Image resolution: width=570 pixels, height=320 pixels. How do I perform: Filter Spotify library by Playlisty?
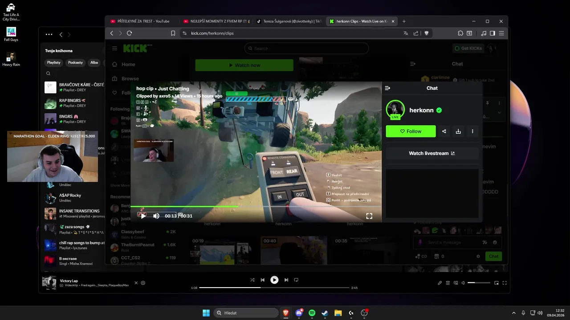54,63
